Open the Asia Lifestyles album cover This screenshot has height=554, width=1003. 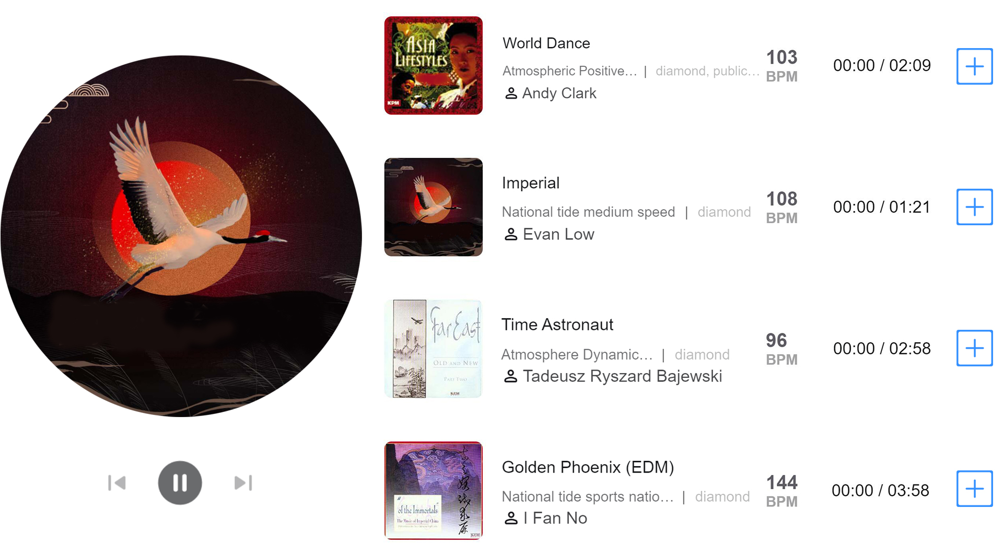click(x=434, y=65)
